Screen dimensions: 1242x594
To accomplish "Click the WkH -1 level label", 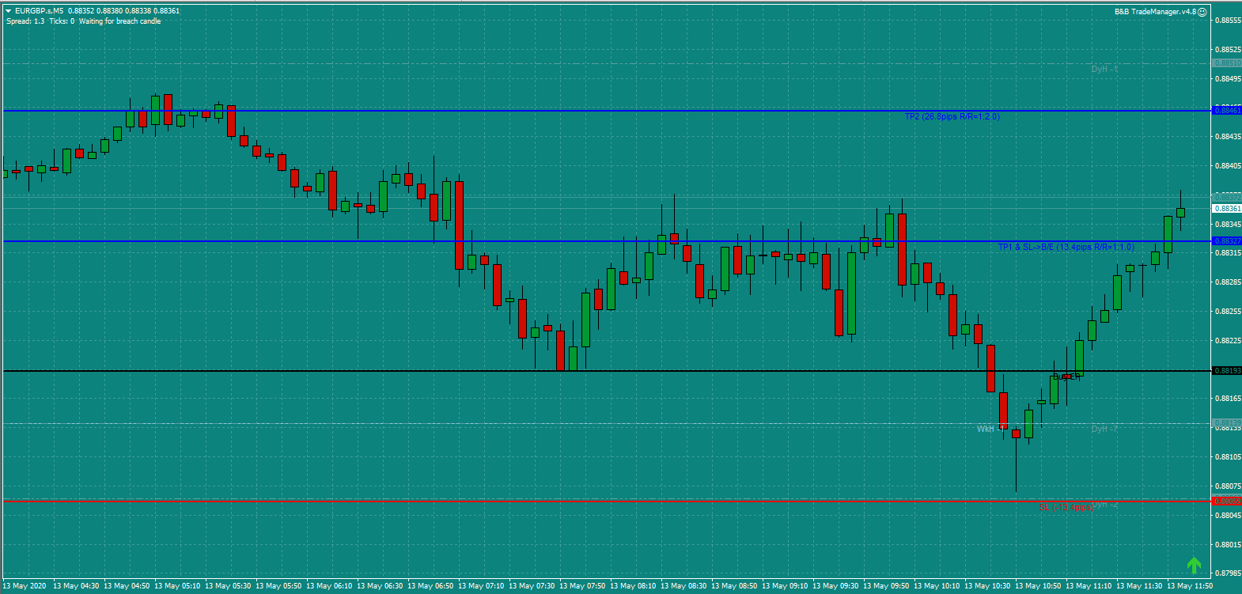I will (x=990, y=429).
